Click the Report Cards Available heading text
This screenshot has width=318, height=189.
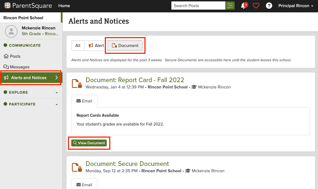coord(98,115)
